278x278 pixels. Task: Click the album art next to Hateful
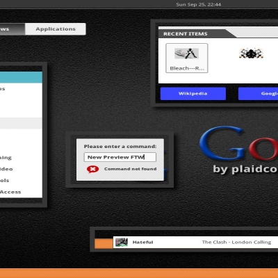pos(122,243)
